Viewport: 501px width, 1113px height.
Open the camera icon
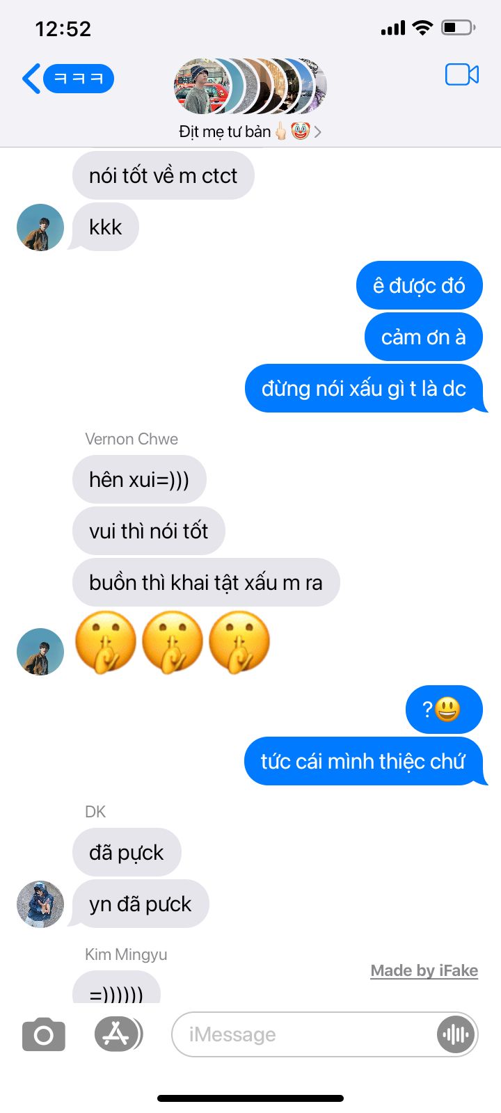(44, 1034)
